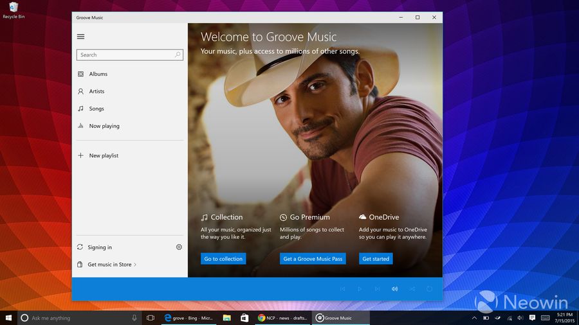Open the Recycle Bin desktop icon
The height and width of the screenshot is (325, 579).
14,10
